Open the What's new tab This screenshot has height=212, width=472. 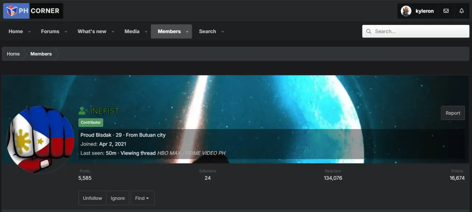click(92, 31)
